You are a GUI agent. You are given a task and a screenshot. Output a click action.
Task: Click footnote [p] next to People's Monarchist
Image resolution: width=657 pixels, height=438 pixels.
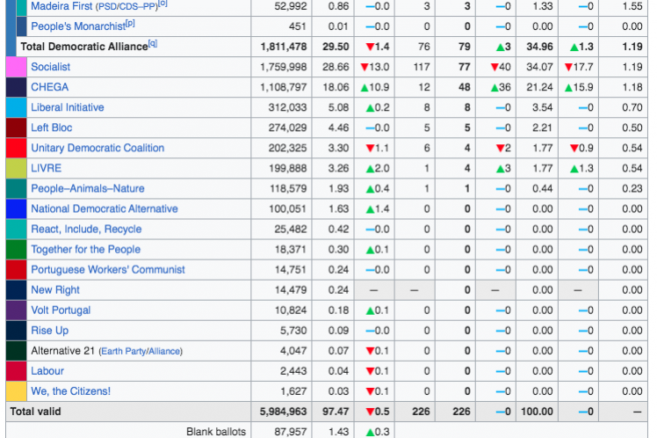[130, 24]
